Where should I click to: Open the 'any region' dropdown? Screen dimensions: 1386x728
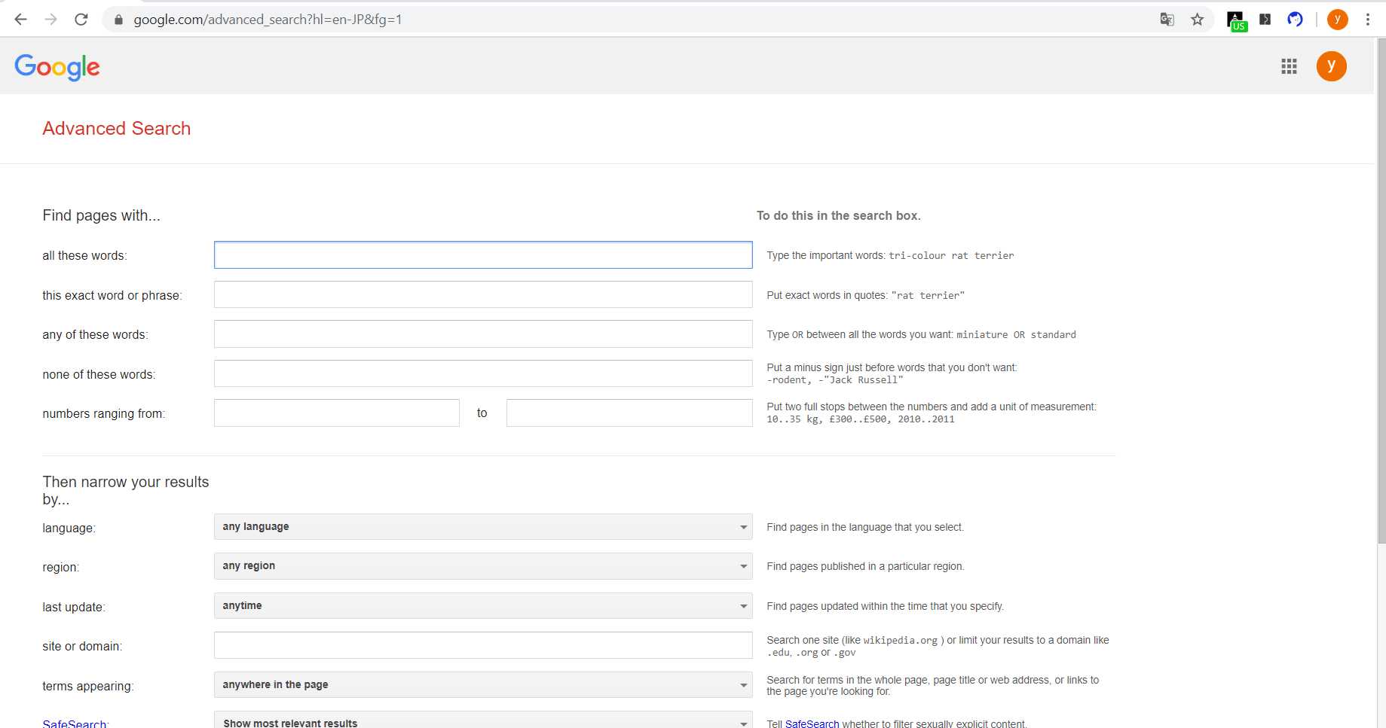(483, 566)
